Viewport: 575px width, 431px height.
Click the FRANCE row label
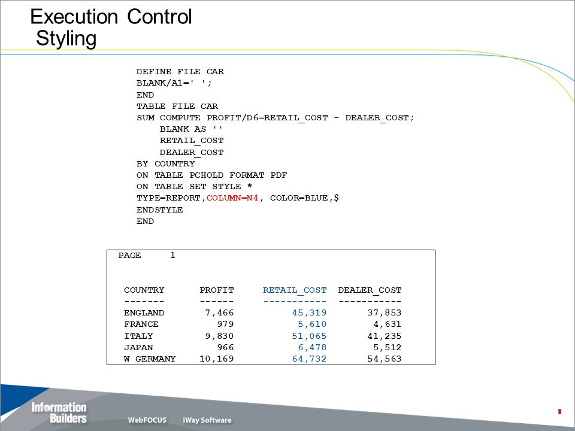coord(141,324)
